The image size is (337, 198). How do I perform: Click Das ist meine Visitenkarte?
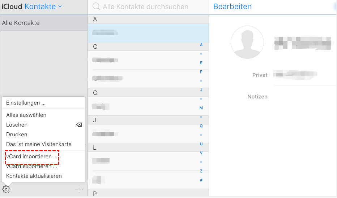point(39,144)
